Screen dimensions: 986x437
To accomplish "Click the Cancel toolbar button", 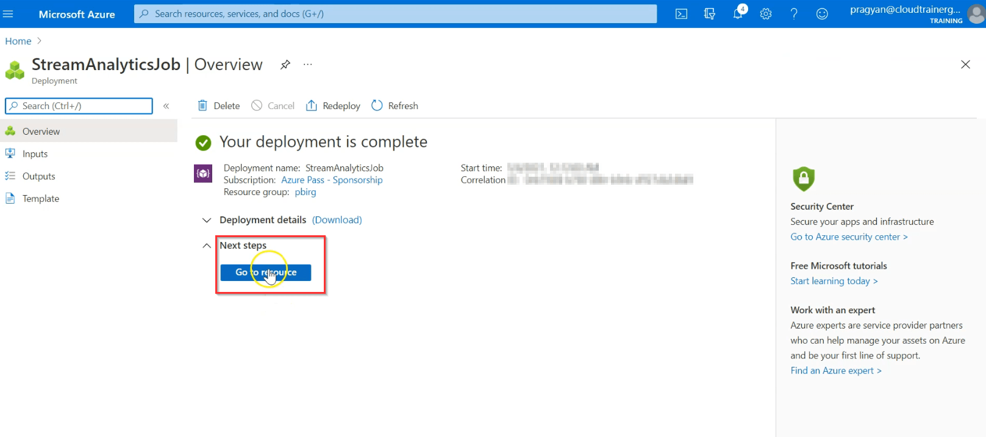I will [273, 105].
